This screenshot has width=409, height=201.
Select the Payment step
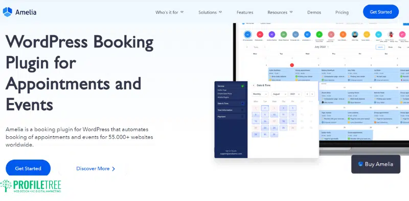coord(231,117)
